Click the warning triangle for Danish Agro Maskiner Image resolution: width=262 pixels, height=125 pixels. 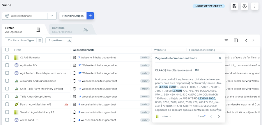(x=66, y=104)
